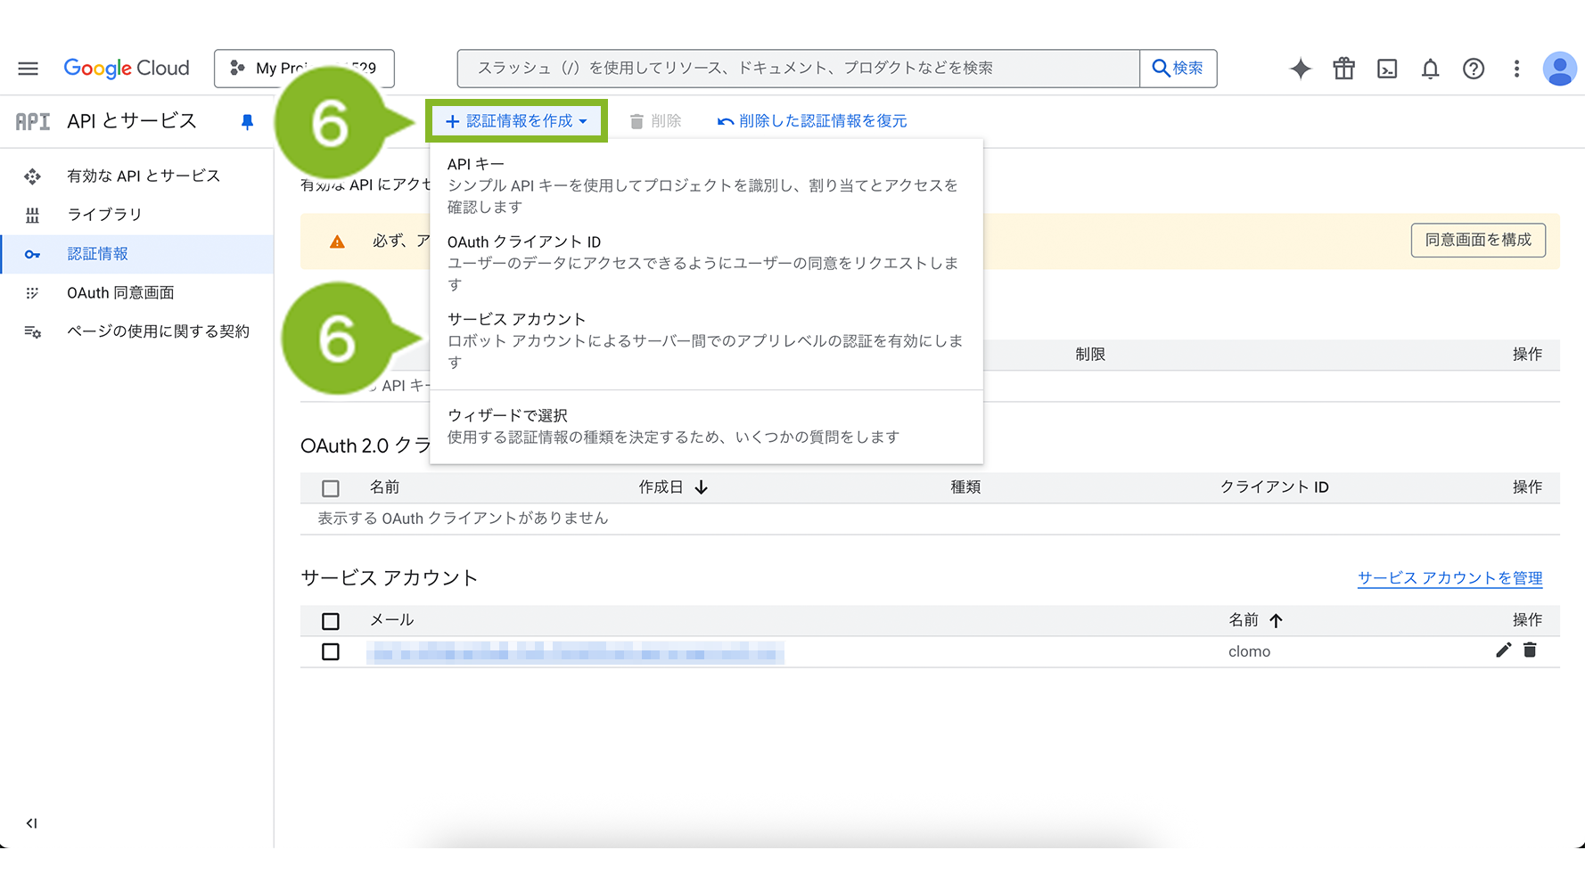Image resolution: width=1585 pixels, height=891 pixels.
Task: Open the My Project selector
Action: pyautogui.click(x=304, y=69)
